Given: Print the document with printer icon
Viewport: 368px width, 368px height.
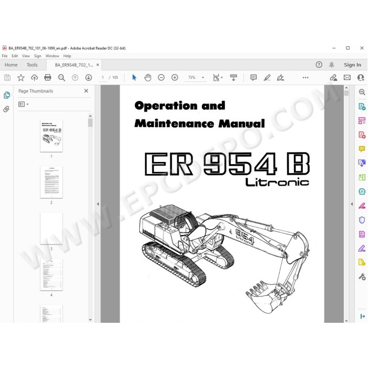Looking at the screenshot, I should click(x=48, y=77).
